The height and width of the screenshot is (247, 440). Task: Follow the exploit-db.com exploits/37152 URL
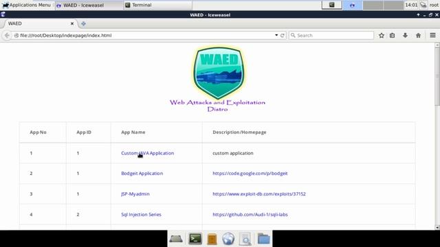point(259,193)
